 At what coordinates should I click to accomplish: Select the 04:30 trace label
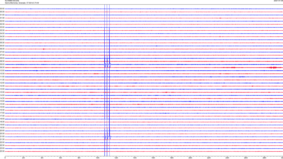[x=2, y=37]
